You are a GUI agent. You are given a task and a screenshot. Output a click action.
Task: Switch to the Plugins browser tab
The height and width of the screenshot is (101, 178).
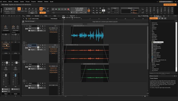tap(158, 16)
